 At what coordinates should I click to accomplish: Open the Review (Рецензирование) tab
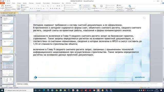(x=56, y=3)
